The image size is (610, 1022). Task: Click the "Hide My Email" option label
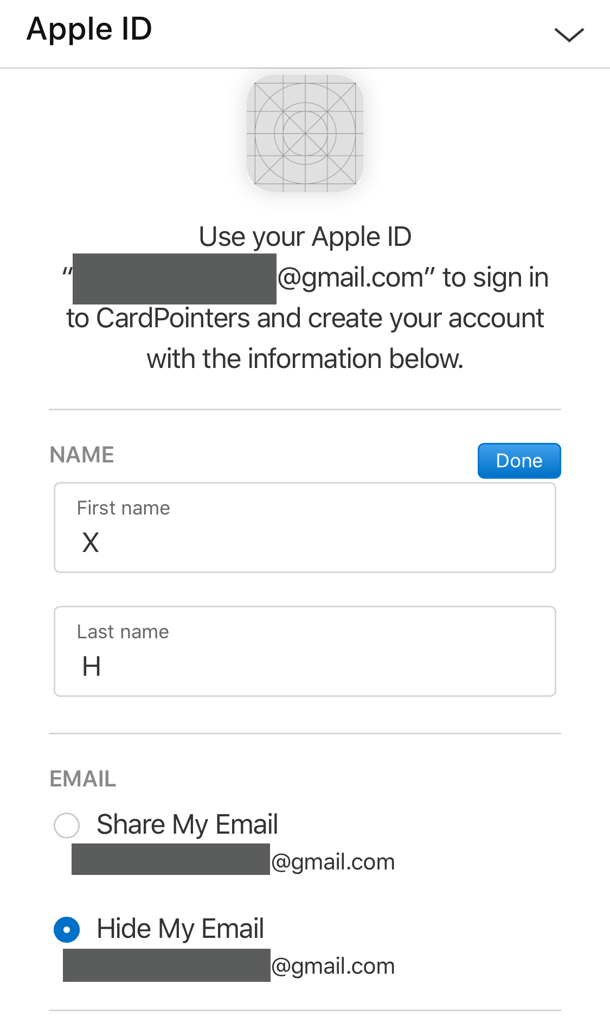180,929
